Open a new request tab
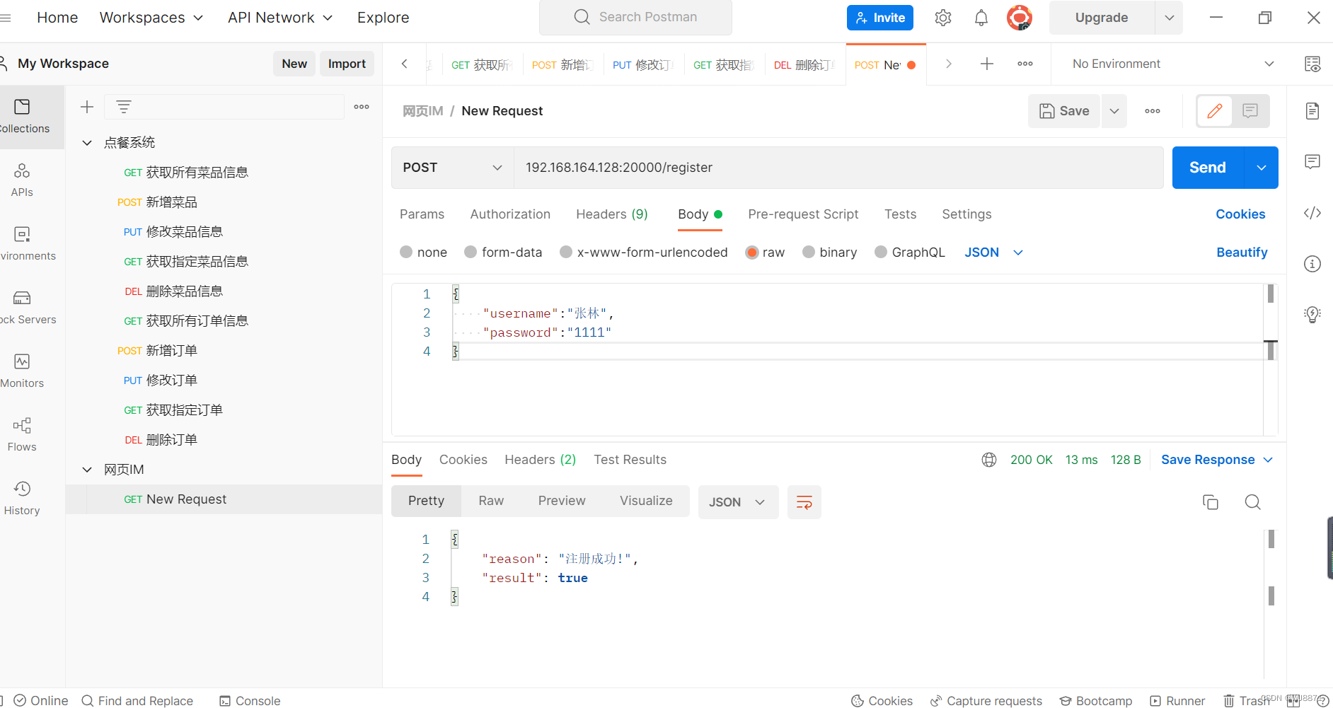The width and height of the screenshot is (1333, 708). 986,64
